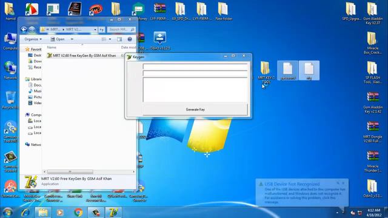Open Explorer address bar history dropdown
The width and height of the screenshot is (388, 218).
[95, 30]
